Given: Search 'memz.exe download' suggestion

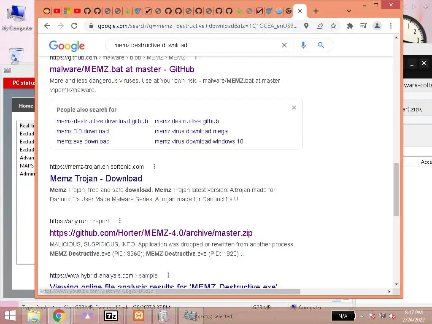Looking at the screenshot, I should click(83, 141).
